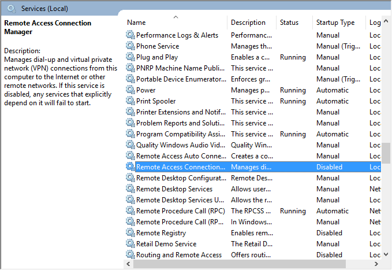The height and width of the screenshot is (270, 392).
Task: Click the Print Spooler gear icon
Action: click(x=130, y=101)
